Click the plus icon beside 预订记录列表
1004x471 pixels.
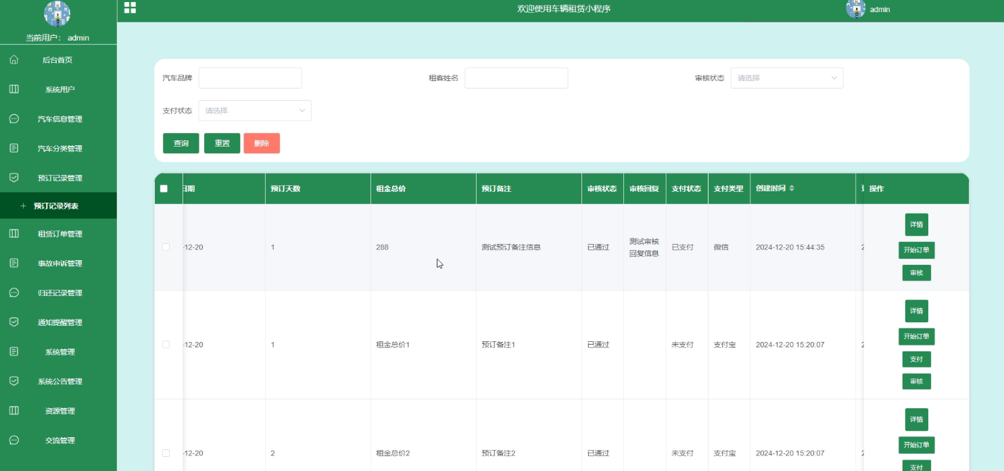[x=23, y=206]
